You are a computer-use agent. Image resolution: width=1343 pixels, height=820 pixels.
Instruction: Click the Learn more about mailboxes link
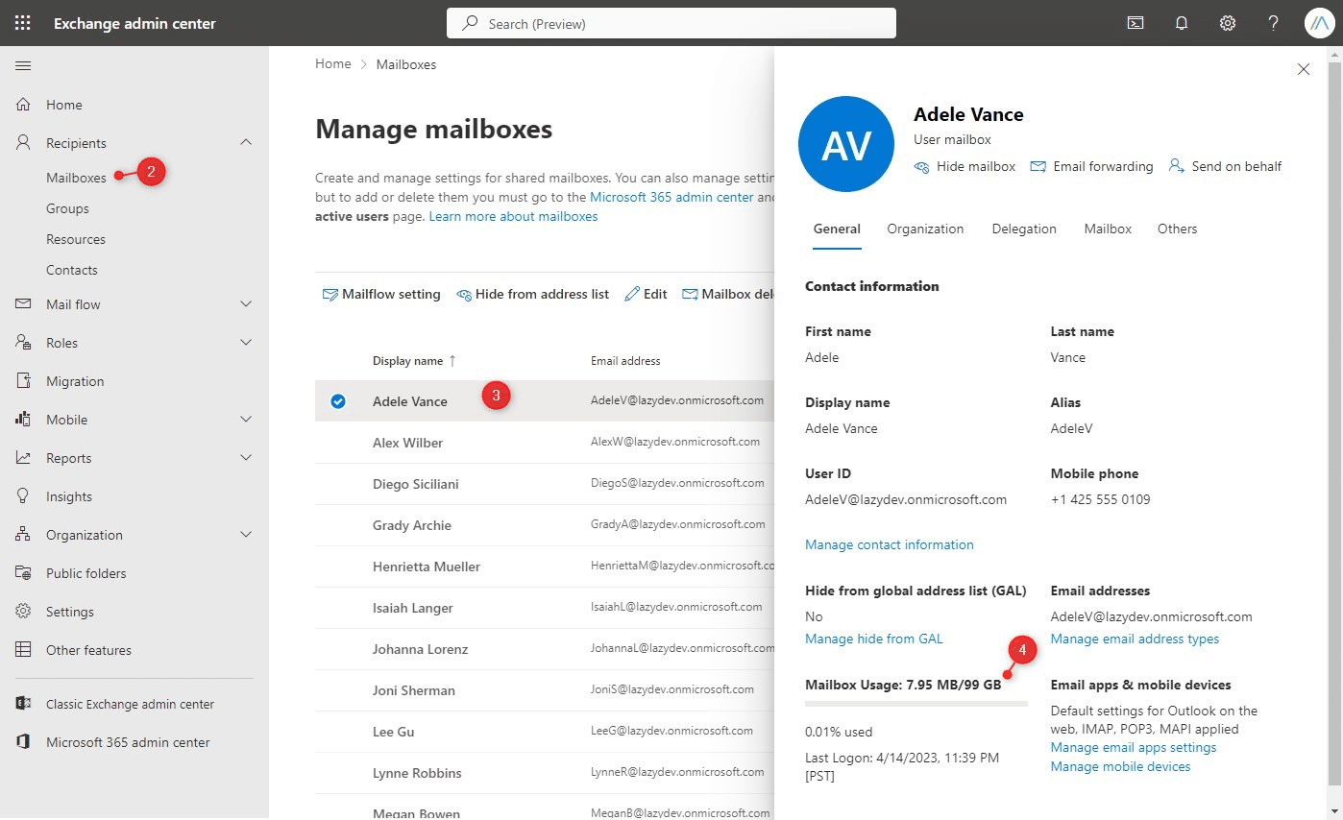point(513,216)
